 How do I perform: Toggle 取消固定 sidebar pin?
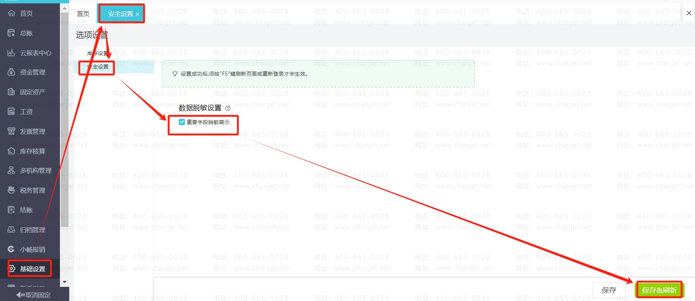[34, 295]
